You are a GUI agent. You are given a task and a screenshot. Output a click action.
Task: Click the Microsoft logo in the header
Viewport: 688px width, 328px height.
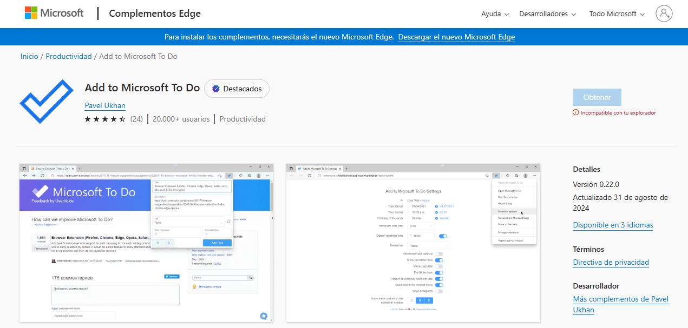54,14
